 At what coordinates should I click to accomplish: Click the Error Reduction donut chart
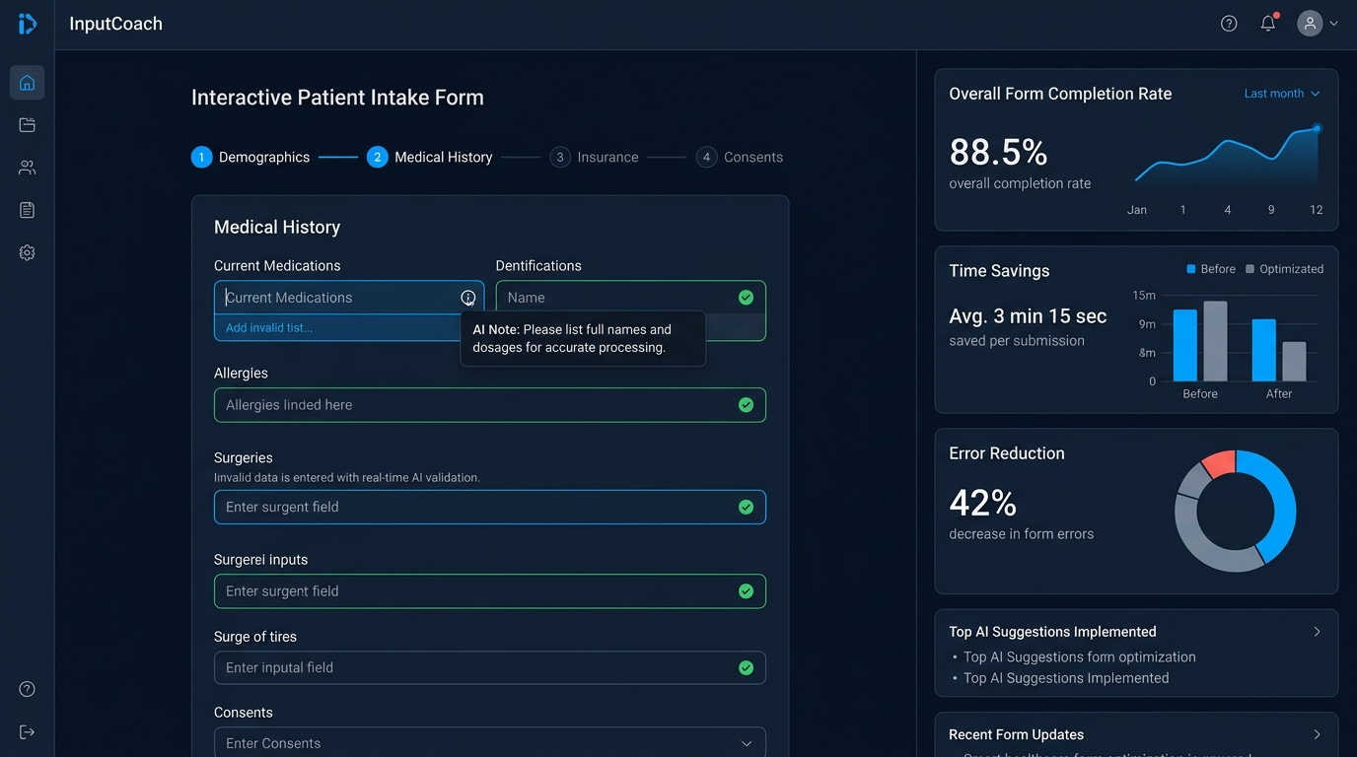tap(1235, 511)
